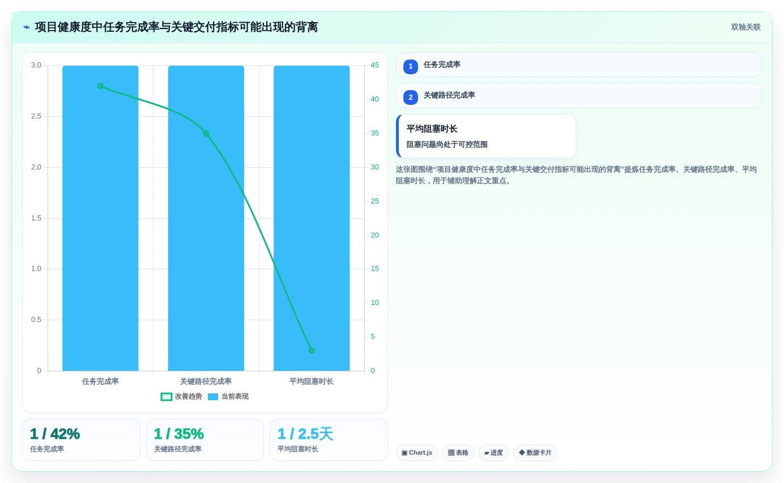Screen dimensions: 784x483
Task: Click the 改善趋势 legend text
Action: coord(189,397)
